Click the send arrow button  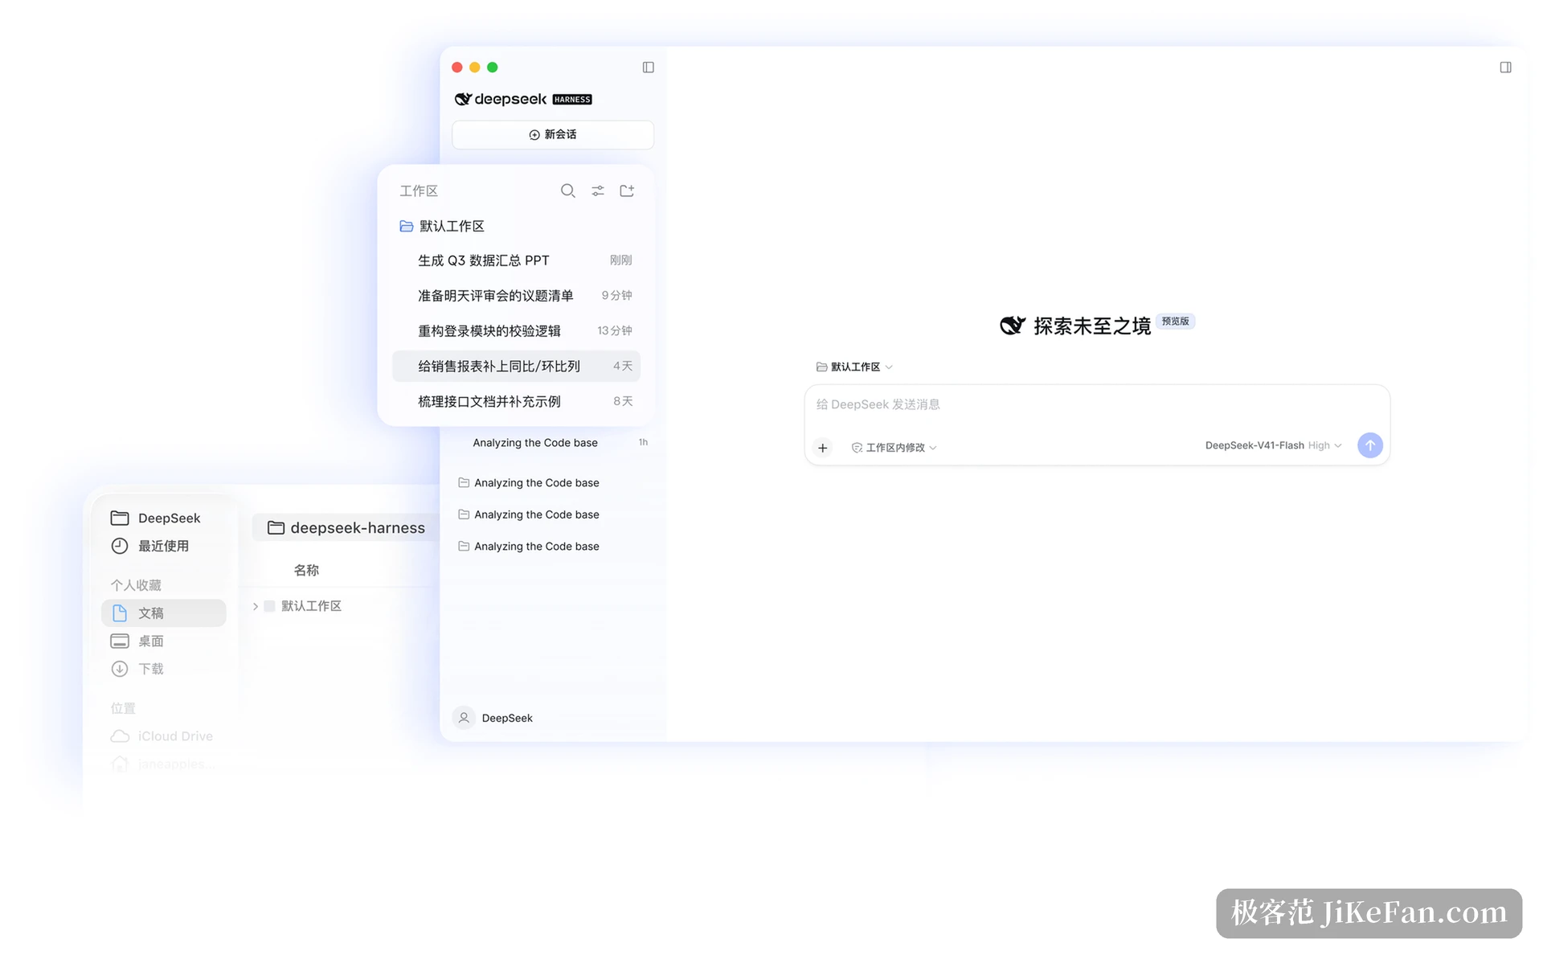(1369, 445)
